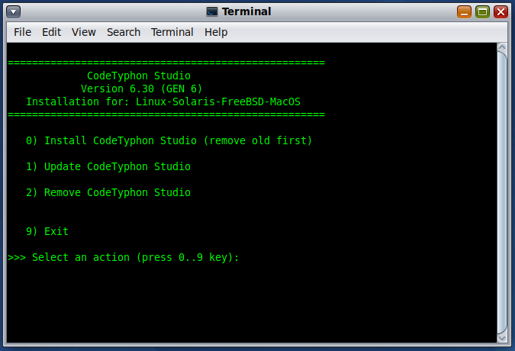Click the Select an action prompt line
The image size is (515, 351).
[123, 257]
